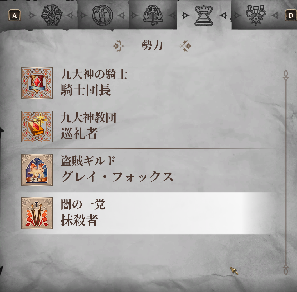
Task: Open the clenched fist emblem tab
Action: 52,15
